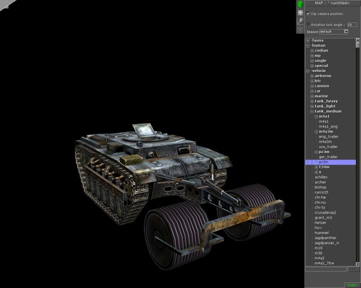This screenshot has height=288, width=361.
Task: Click the tank model in viewport
Action: (150, 165)
